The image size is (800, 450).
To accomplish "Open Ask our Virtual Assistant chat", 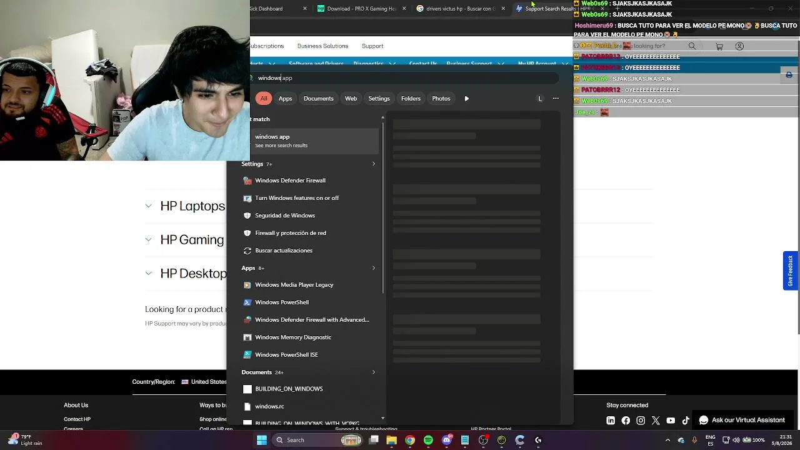I will coord(742,420).
